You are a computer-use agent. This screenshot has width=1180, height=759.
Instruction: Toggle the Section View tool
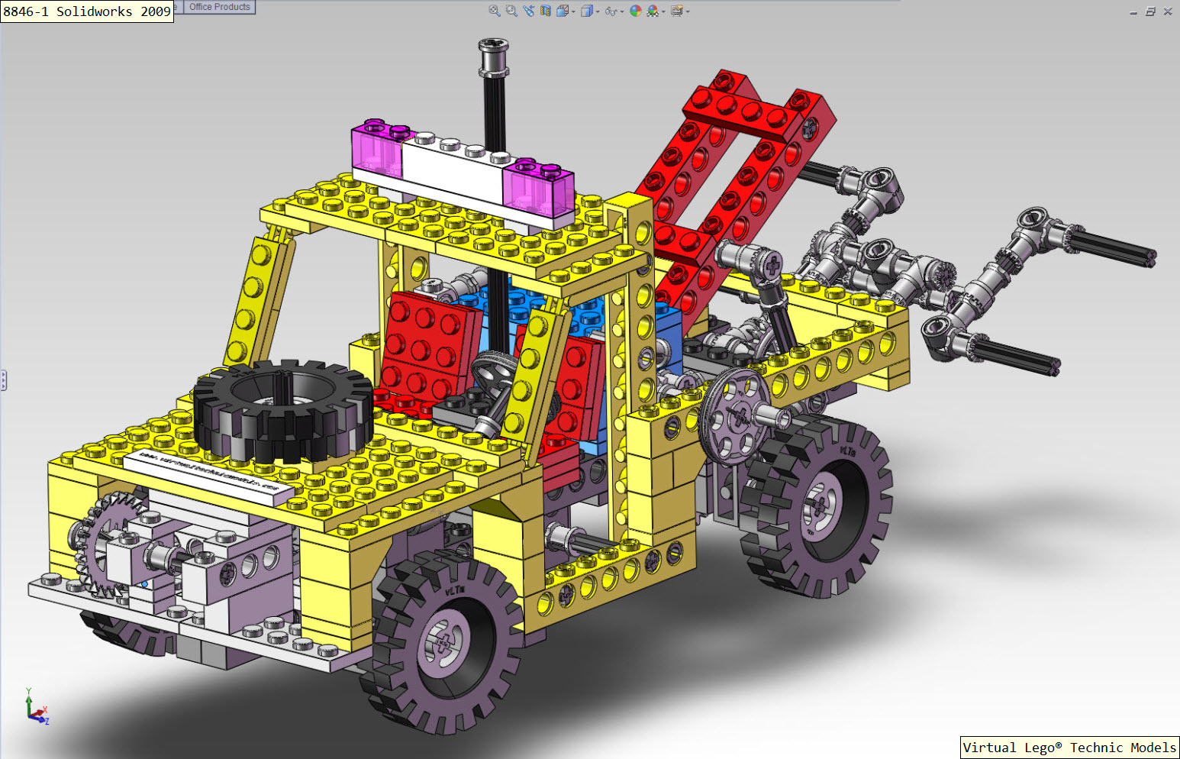click(x=546, y=11)
